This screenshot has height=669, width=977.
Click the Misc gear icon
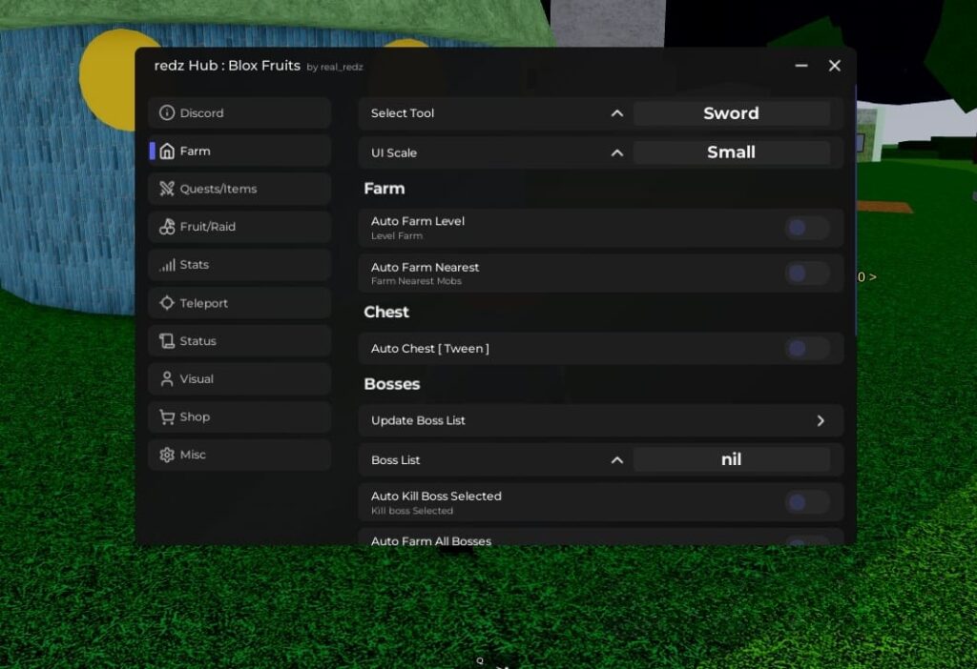[x=167, y=455]
